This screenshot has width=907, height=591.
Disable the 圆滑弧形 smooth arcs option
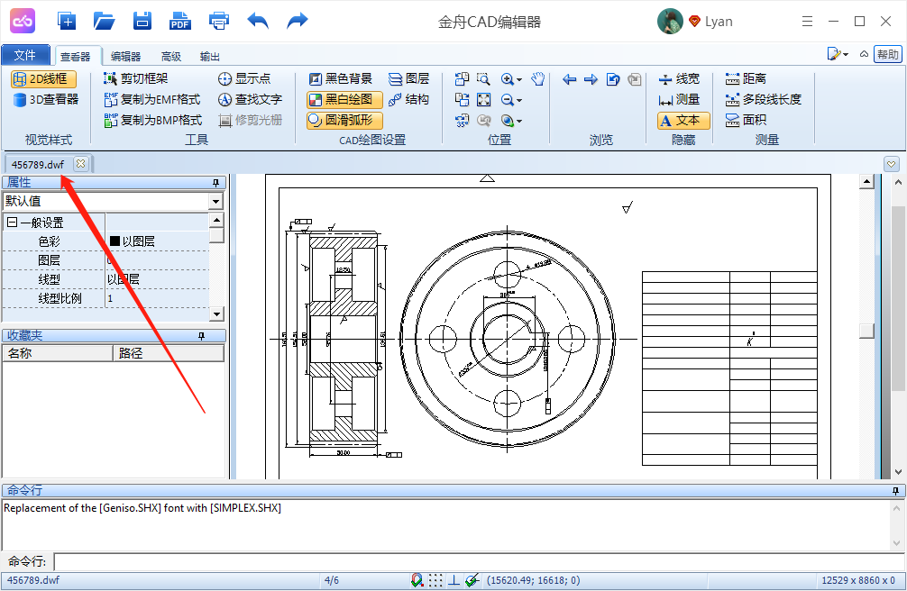pyautogui.click(x=344, y=120)
